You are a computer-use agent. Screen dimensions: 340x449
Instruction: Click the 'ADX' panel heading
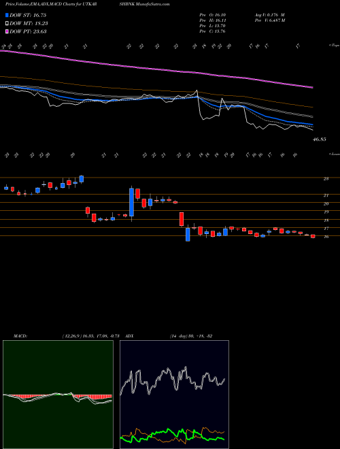(x=130, y=336)
